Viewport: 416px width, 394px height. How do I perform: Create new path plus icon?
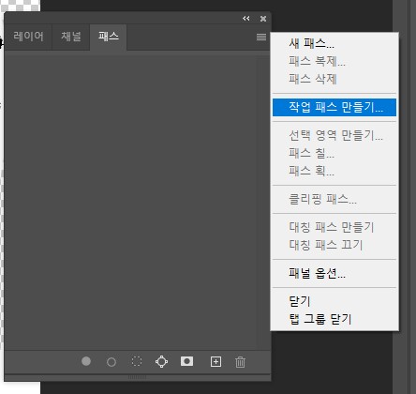coord(215,362)
